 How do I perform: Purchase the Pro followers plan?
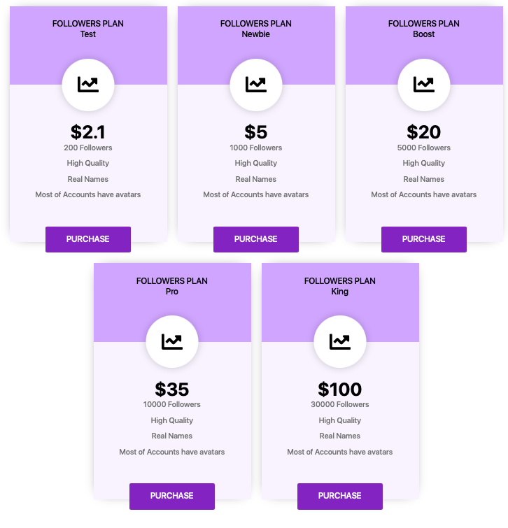172,496
